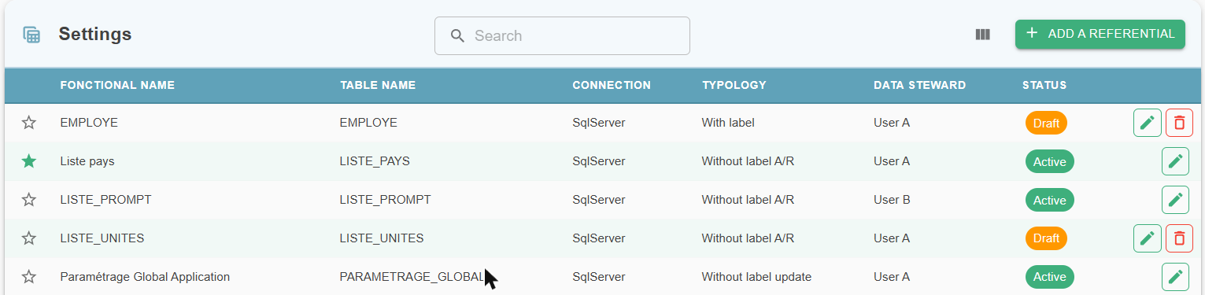The height and width of the screenshot is (295, 1205).
Task: Open the column display options icon
Action: 982,35
